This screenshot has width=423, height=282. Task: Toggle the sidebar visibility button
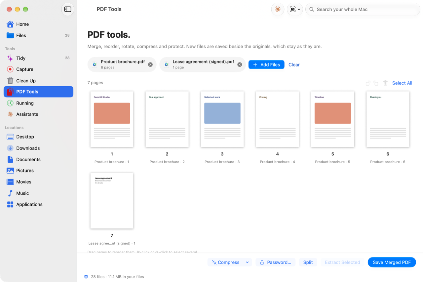tap(68, 9)
